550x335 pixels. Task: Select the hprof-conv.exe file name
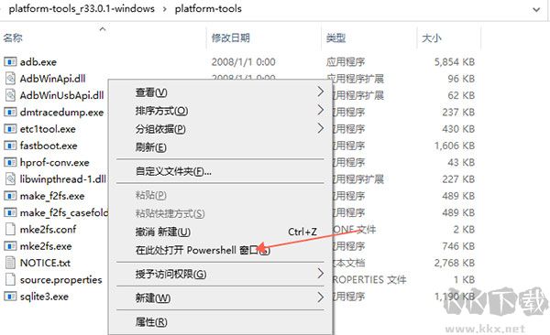(x=54, y=162)
